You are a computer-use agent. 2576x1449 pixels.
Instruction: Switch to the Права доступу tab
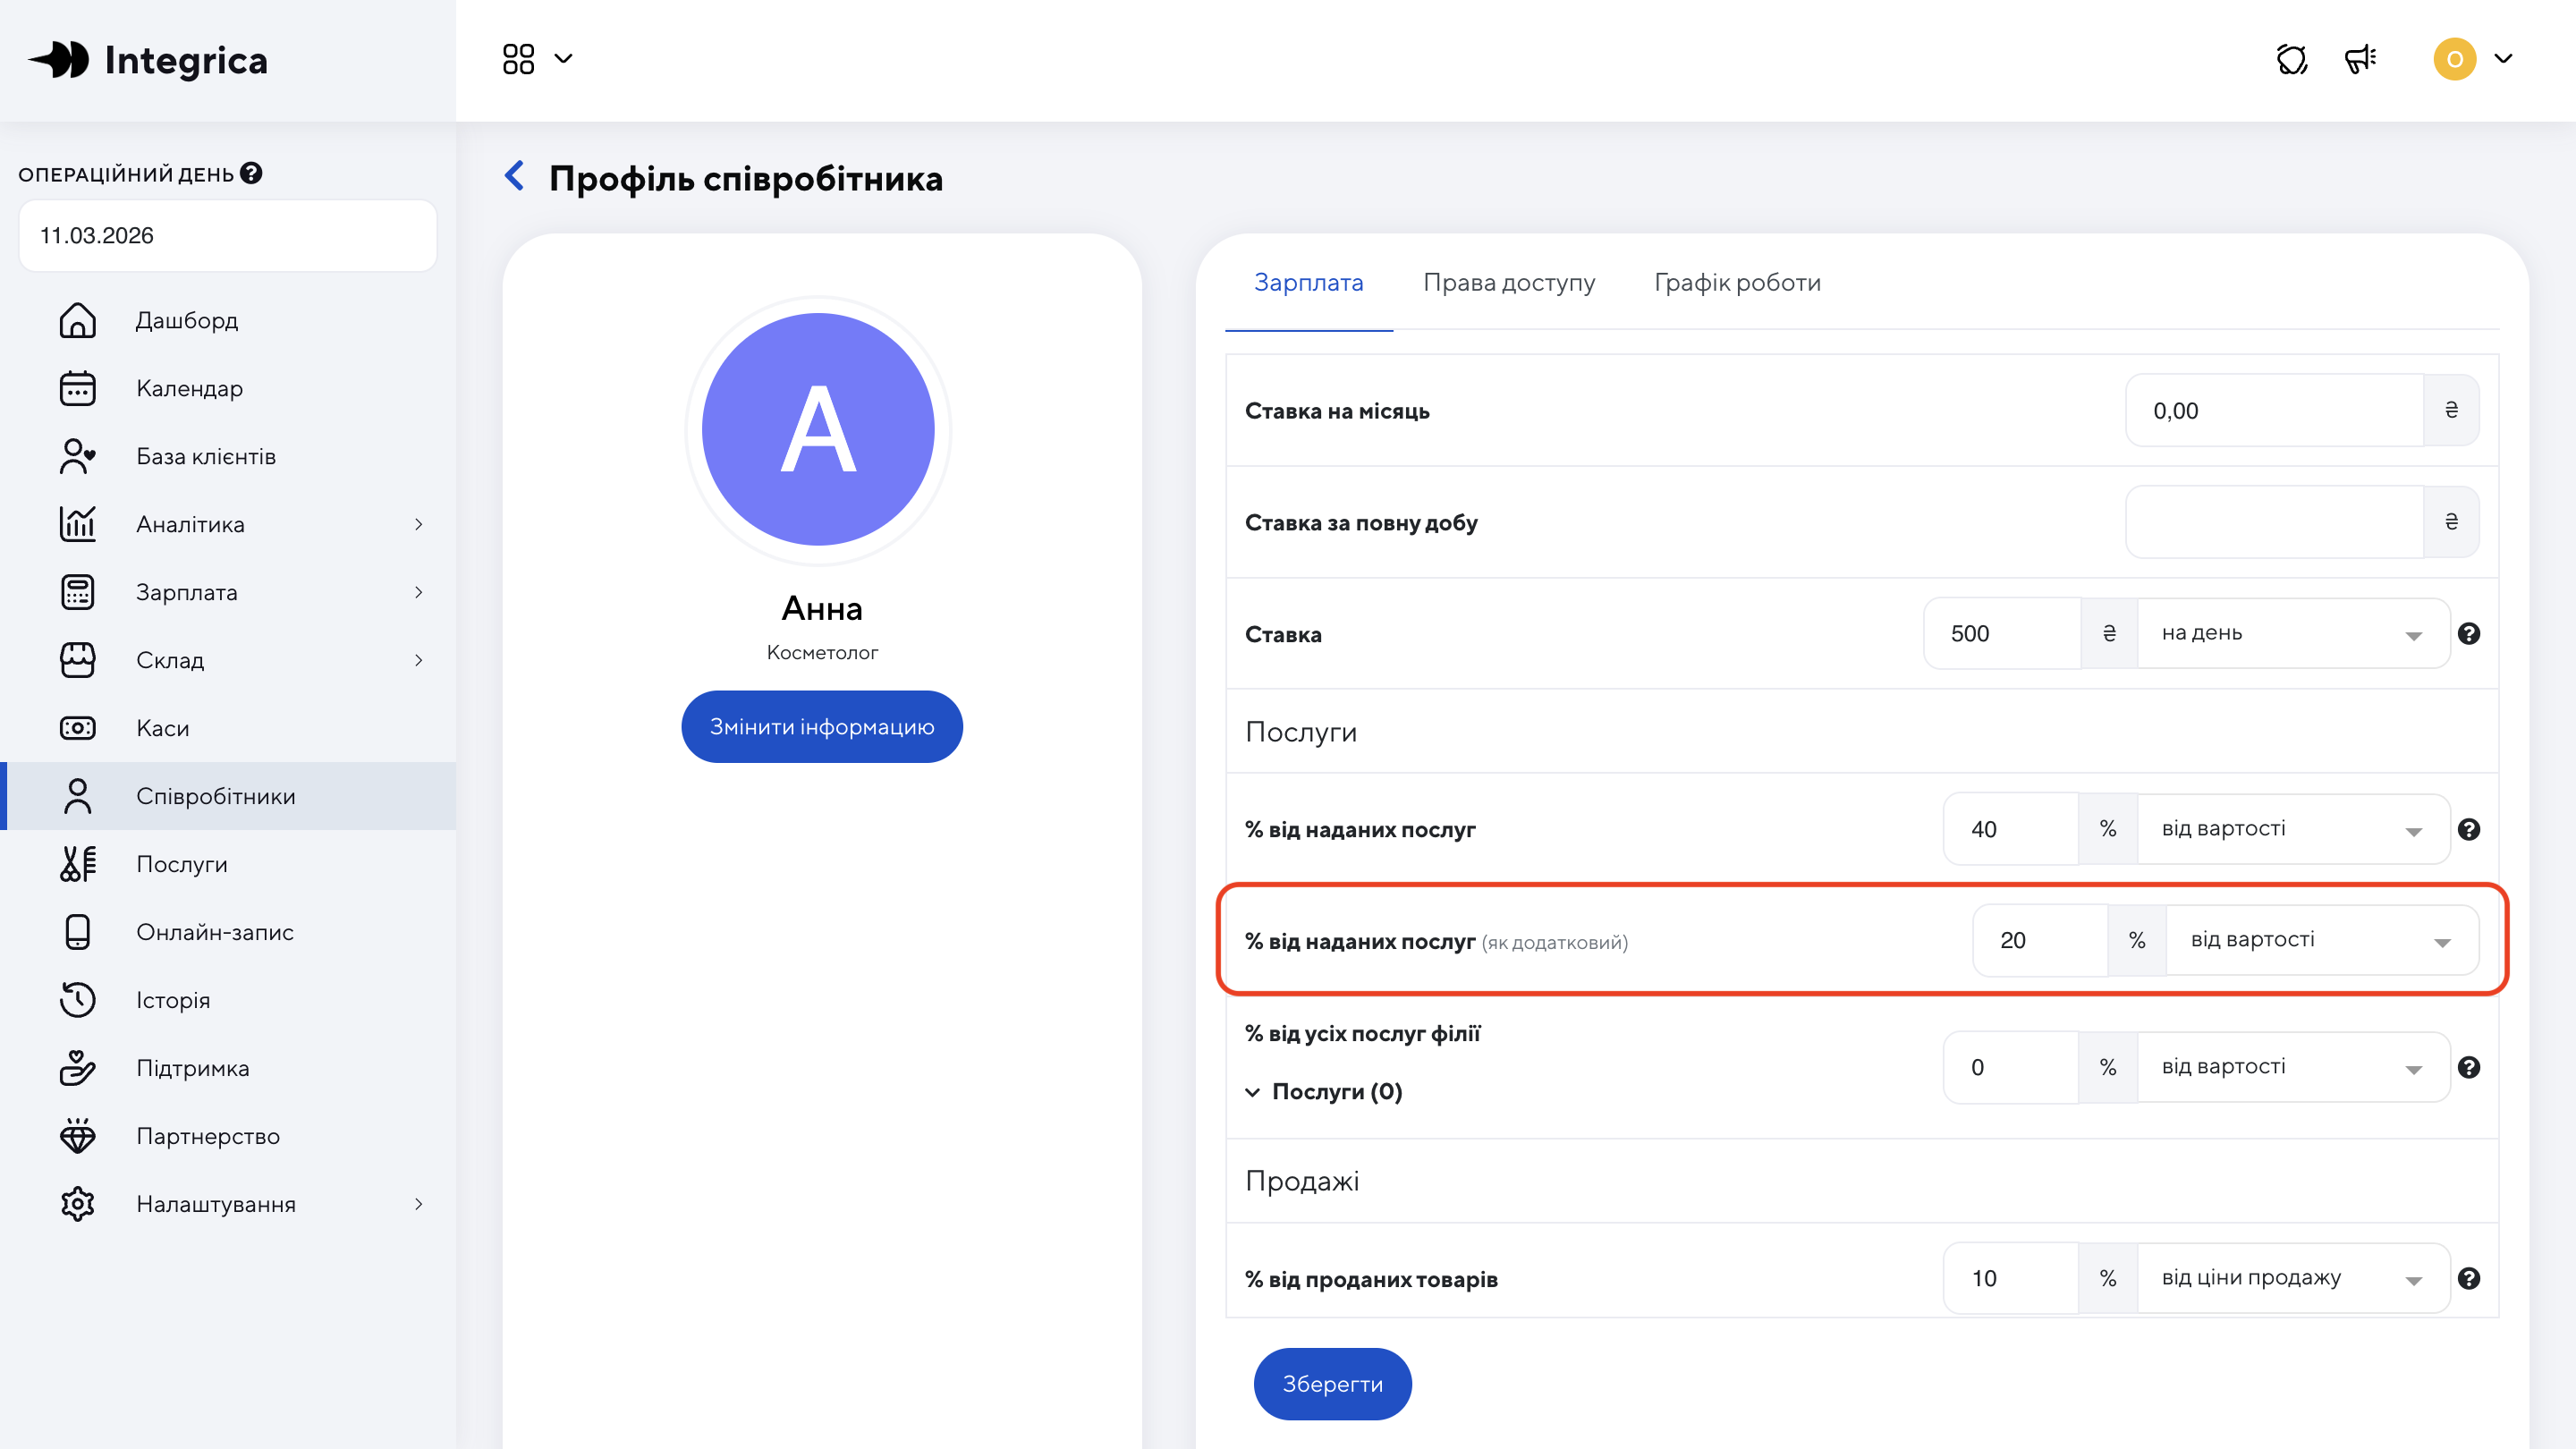click(1508, 283)
